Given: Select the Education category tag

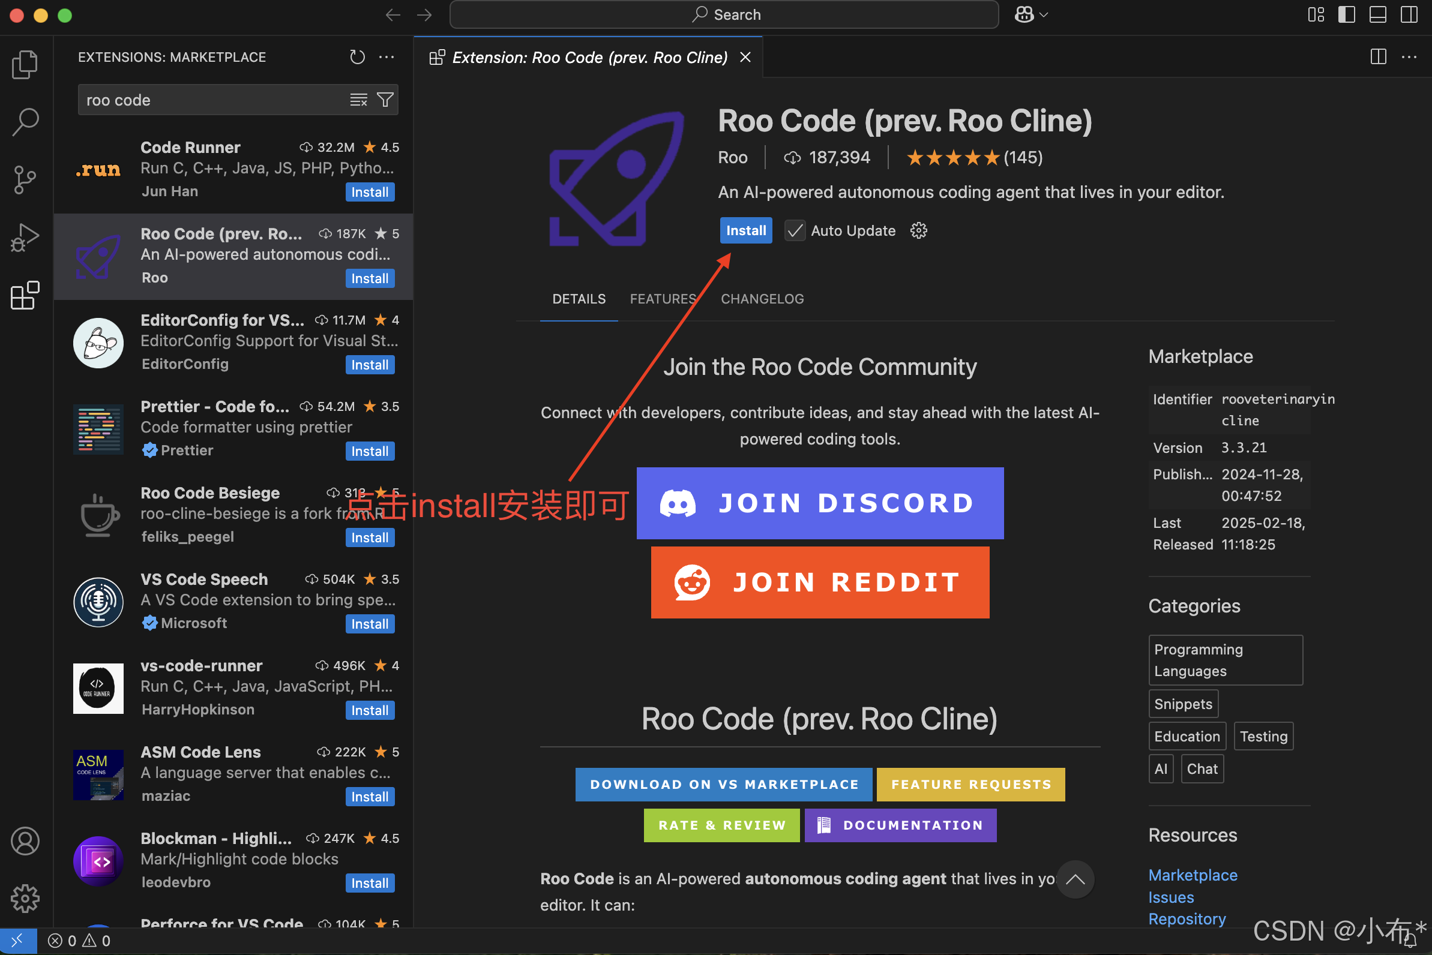Looking at the screenshot, I should [1187, 737].
